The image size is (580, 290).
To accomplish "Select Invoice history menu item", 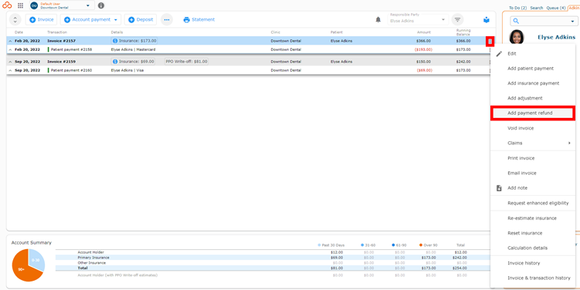I will (533, 263).
